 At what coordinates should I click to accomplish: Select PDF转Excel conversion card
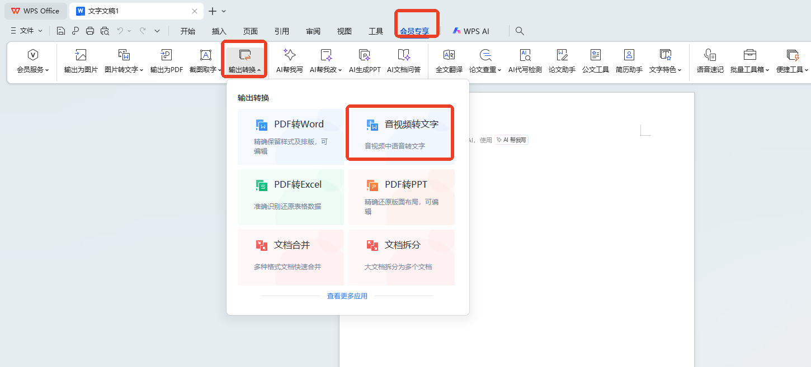click(291, 197)
